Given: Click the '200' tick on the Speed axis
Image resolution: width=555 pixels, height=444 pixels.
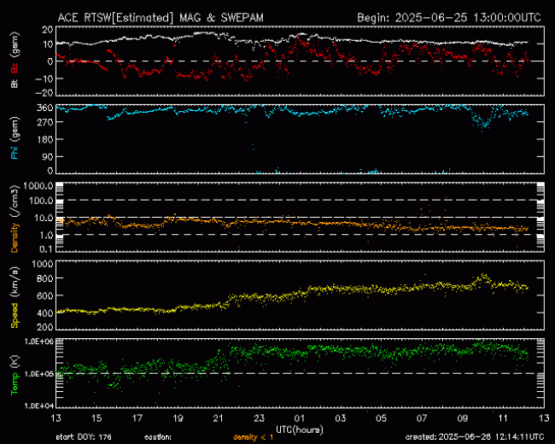Looking at the screenshot, I should click(x=45, y=327).
